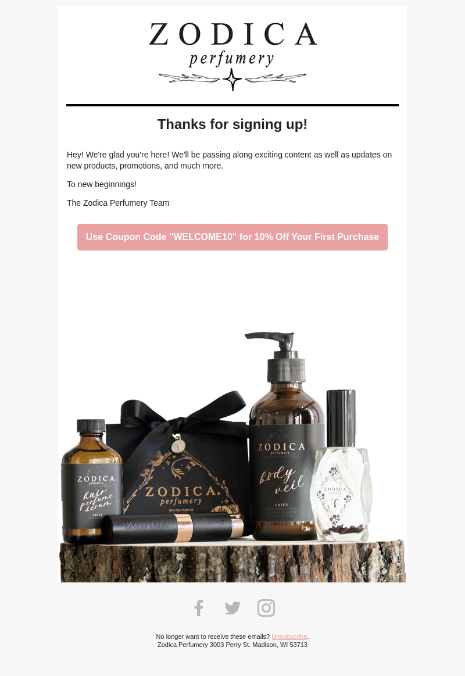465x676 pixels.
Task: Click the left branch ornament in logo
Action: coord(189,78)
